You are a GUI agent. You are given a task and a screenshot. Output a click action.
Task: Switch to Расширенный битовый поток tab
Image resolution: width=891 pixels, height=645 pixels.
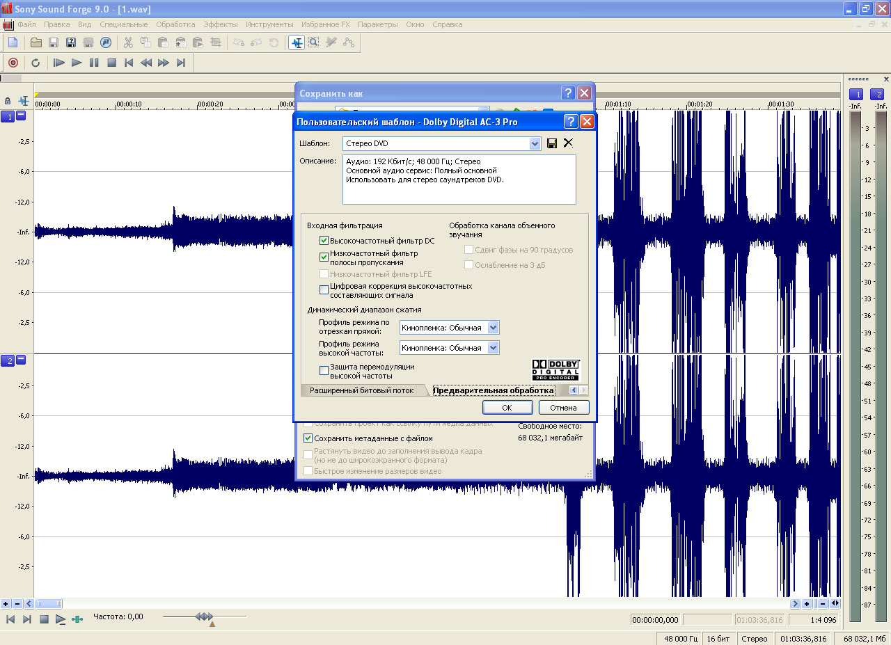361,390
